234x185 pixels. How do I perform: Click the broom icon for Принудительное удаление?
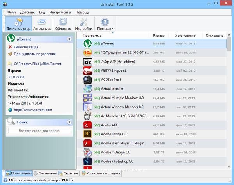10,54
